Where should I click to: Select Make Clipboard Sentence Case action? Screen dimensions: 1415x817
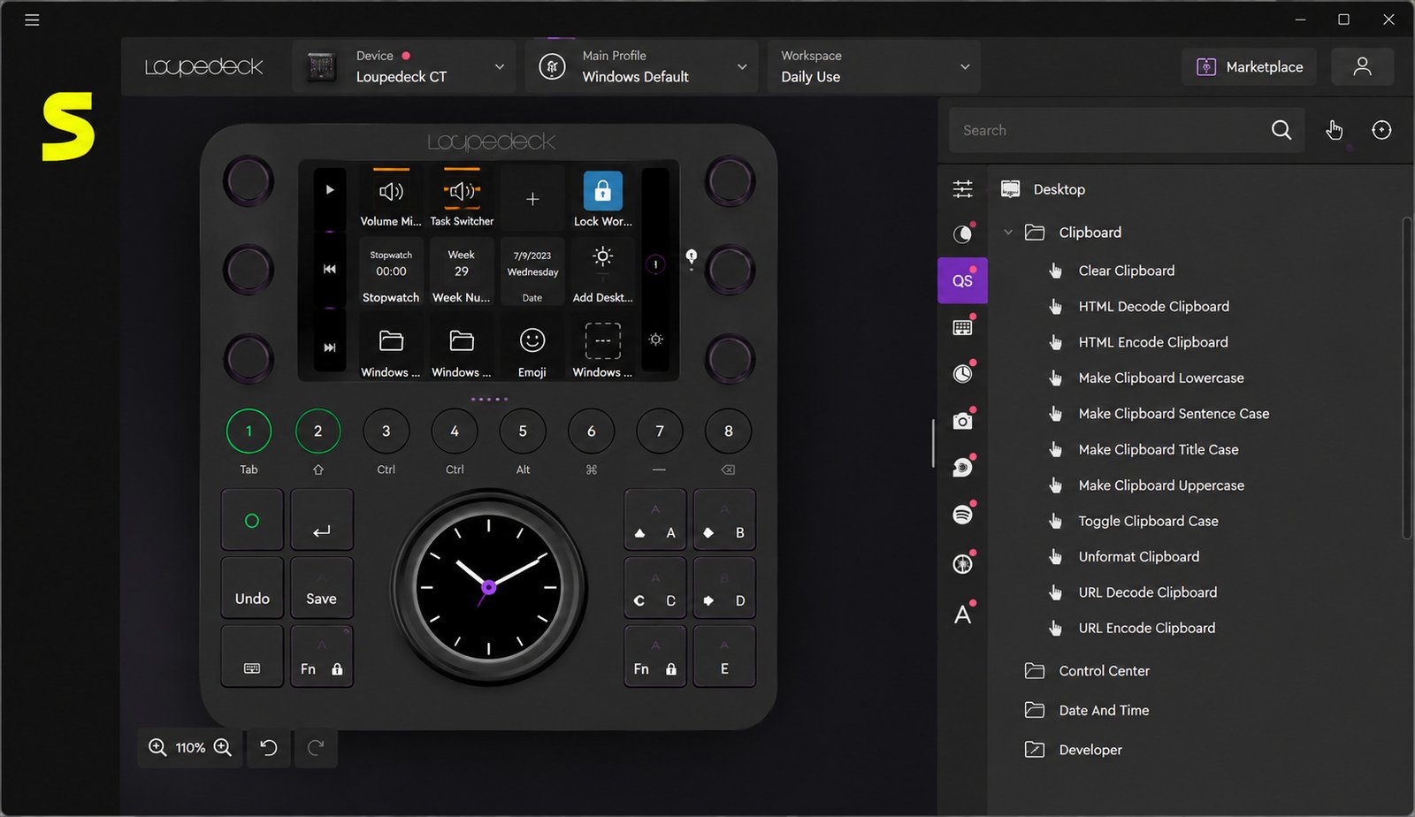tap(1174, 413)
